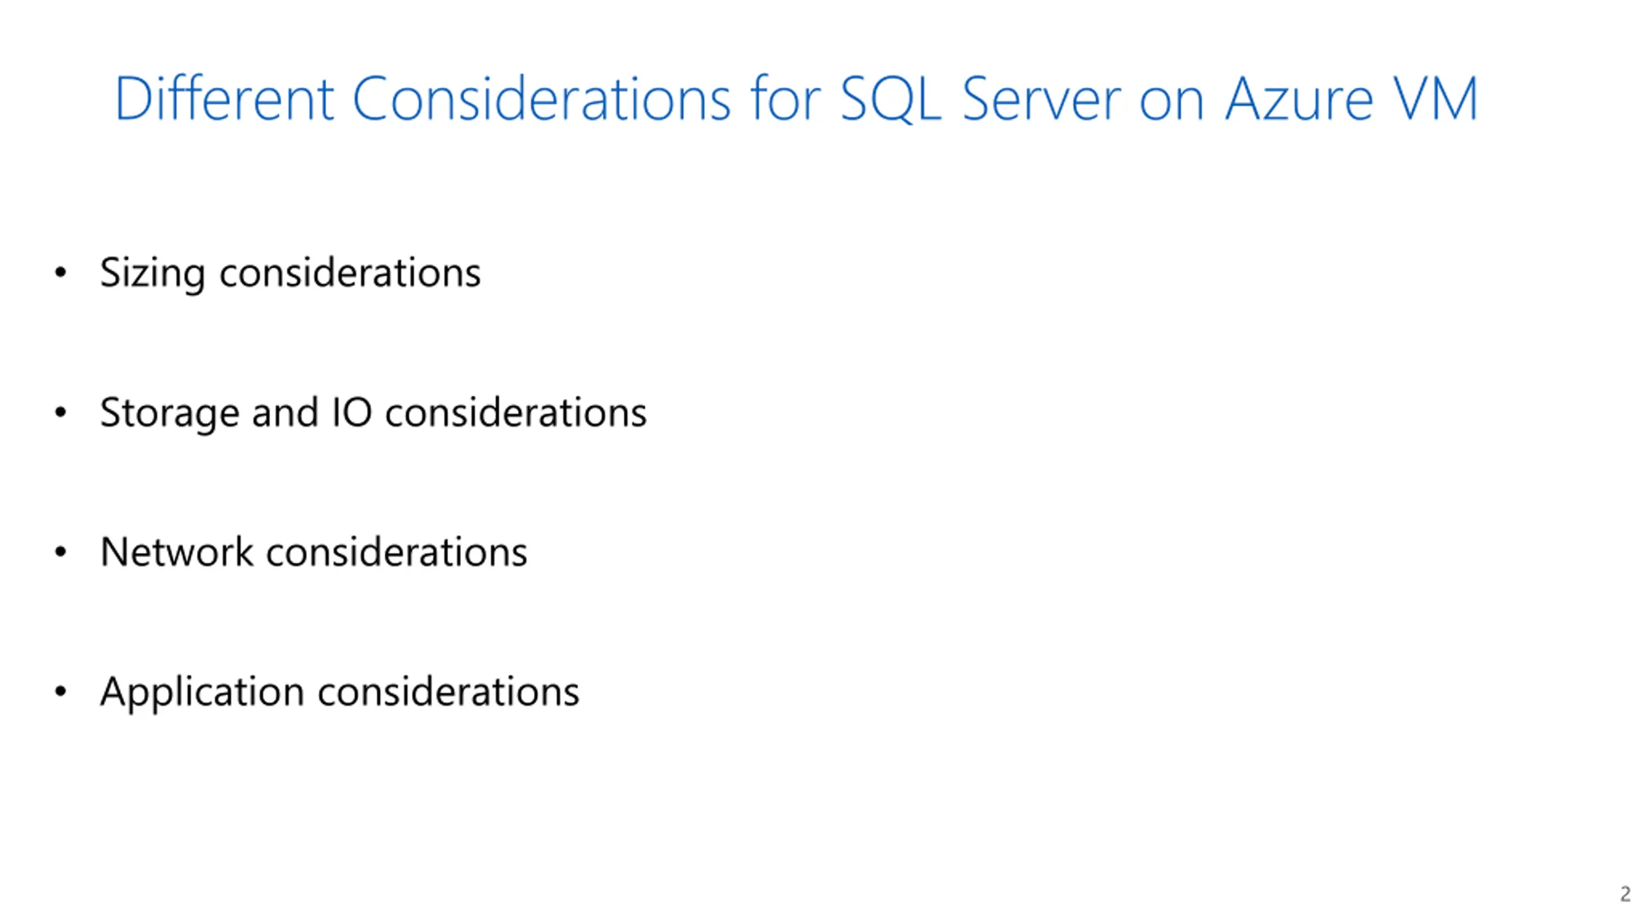Screen dimensions: 1643x924
Task: Click the slide title about SQL Server
Action: (796, 98)
